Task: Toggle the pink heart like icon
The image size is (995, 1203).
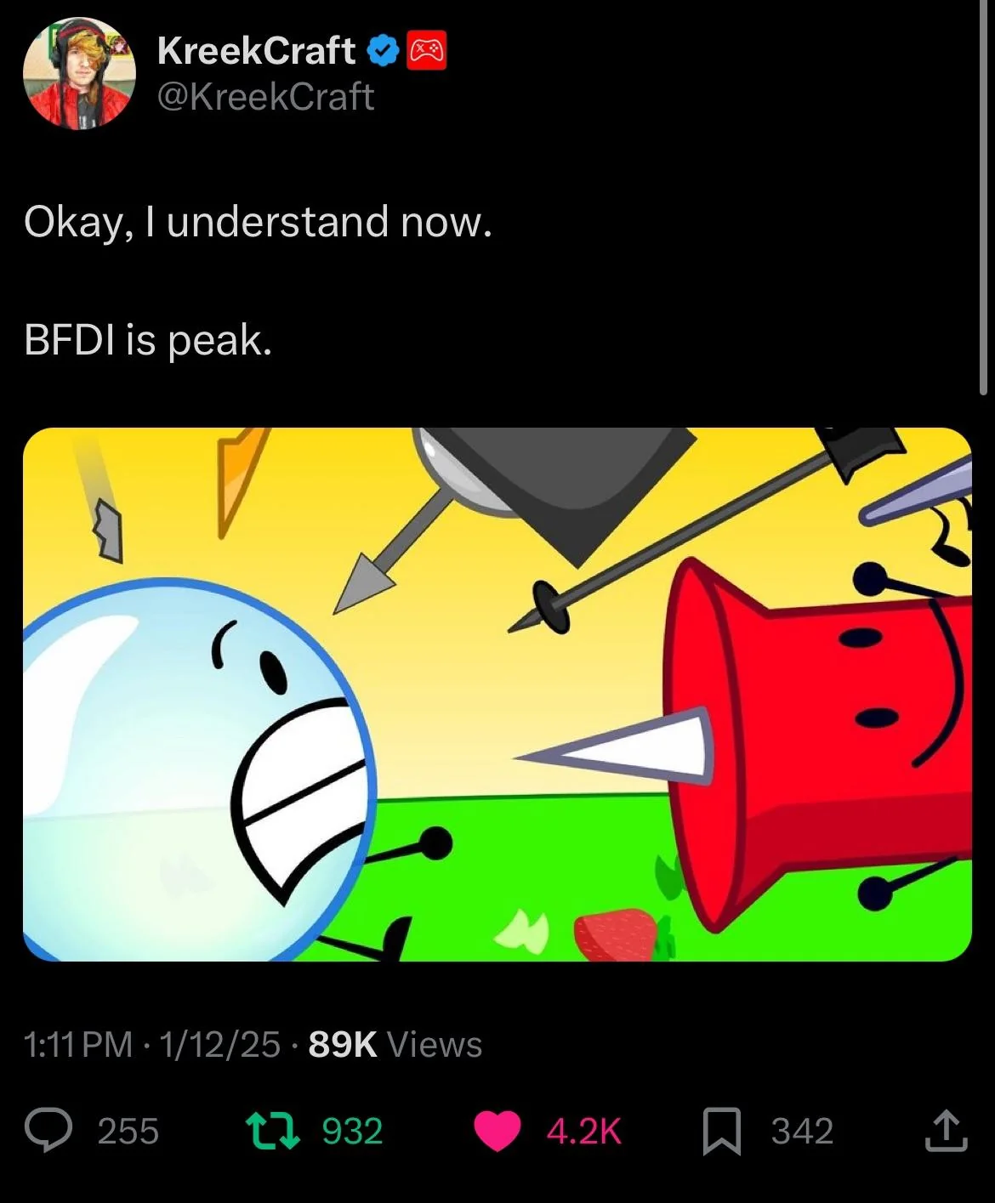Action: (x=497, y=1132)
